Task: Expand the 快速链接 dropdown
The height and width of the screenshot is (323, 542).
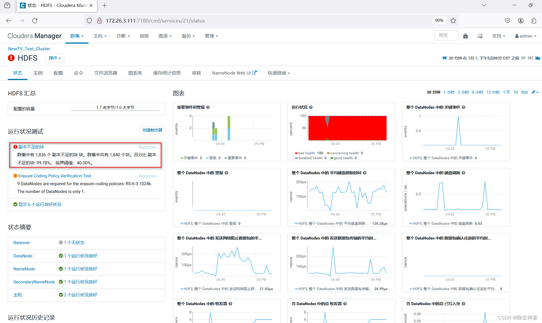Action: coord(279,73)
